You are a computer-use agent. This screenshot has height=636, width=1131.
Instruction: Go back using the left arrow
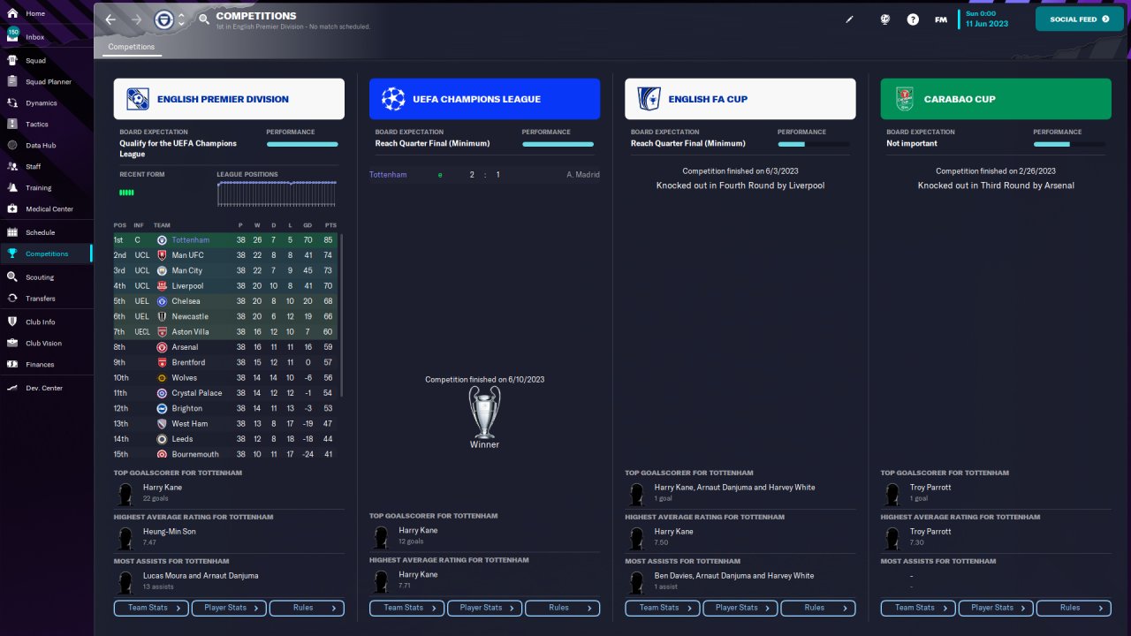click(110, 19)
